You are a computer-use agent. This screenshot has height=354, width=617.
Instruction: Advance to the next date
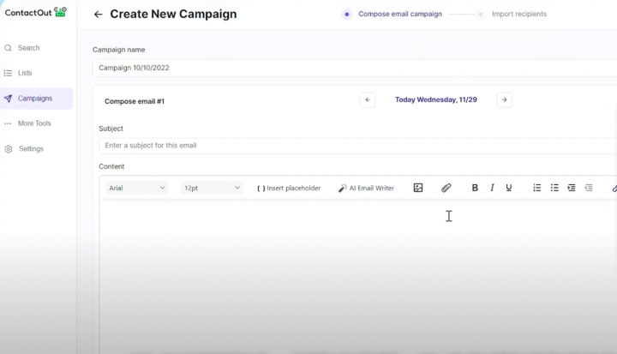coord(504,100)
